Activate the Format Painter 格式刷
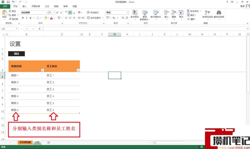The image size is (250, 149). pyautogui.click(x=13, y=19)
